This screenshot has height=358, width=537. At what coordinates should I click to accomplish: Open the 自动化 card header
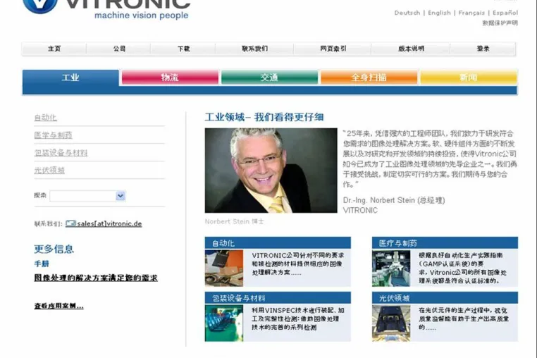click(278, 243)
